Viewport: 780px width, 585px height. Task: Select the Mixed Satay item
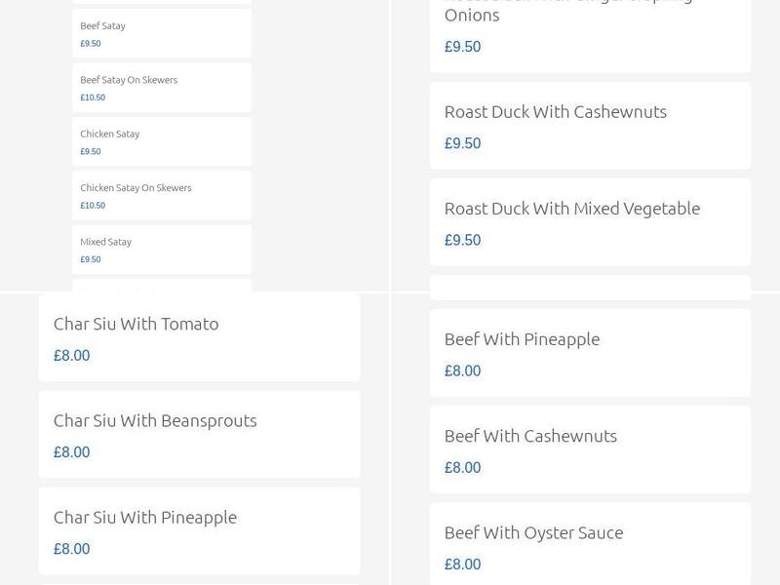pyautogui.click(x=105, y=242)
